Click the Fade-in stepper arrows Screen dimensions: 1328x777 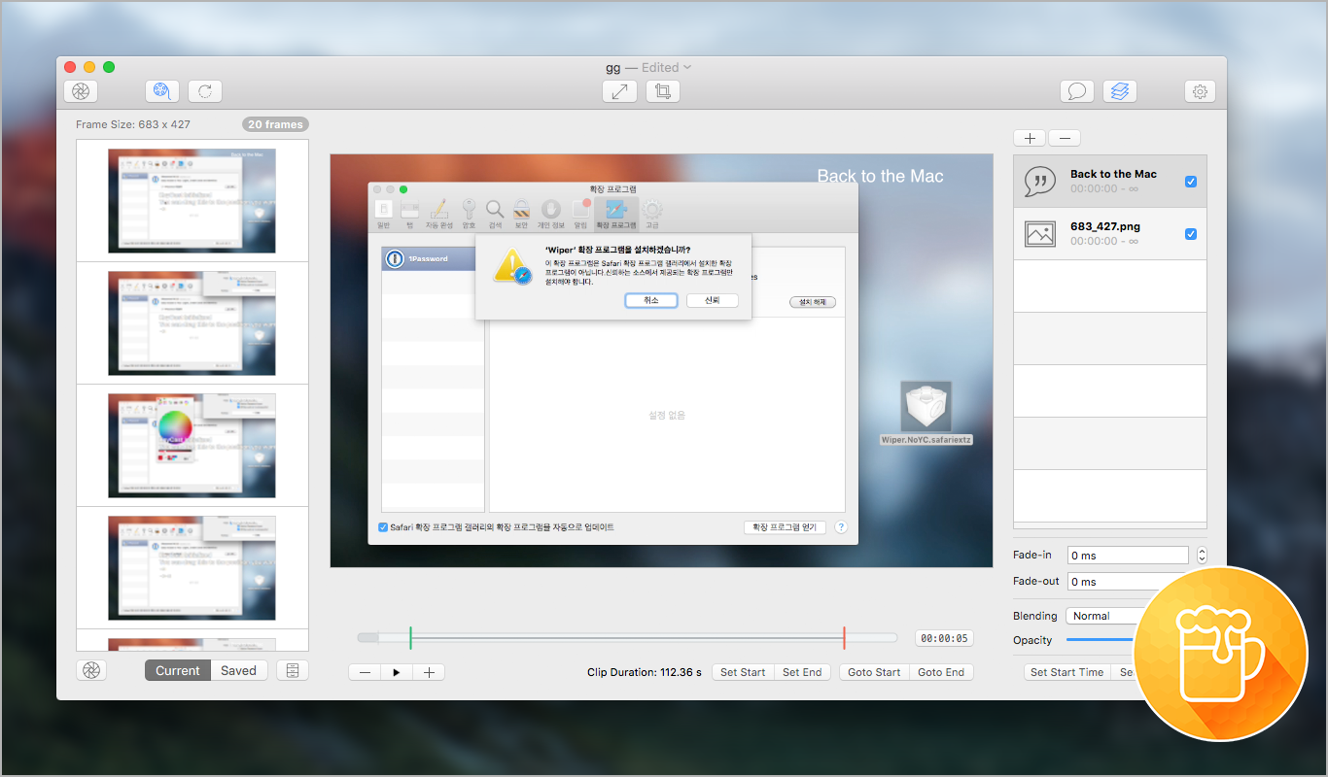tap(1202, 556)
